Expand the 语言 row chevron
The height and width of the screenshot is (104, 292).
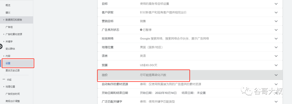(276, 56)
